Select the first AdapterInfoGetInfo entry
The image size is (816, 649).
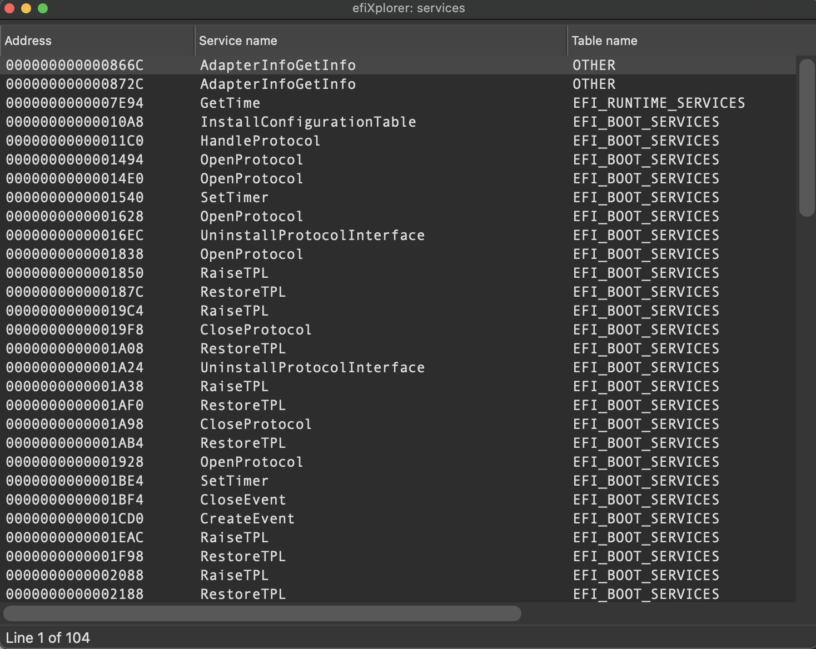click(x=278, y=65)
